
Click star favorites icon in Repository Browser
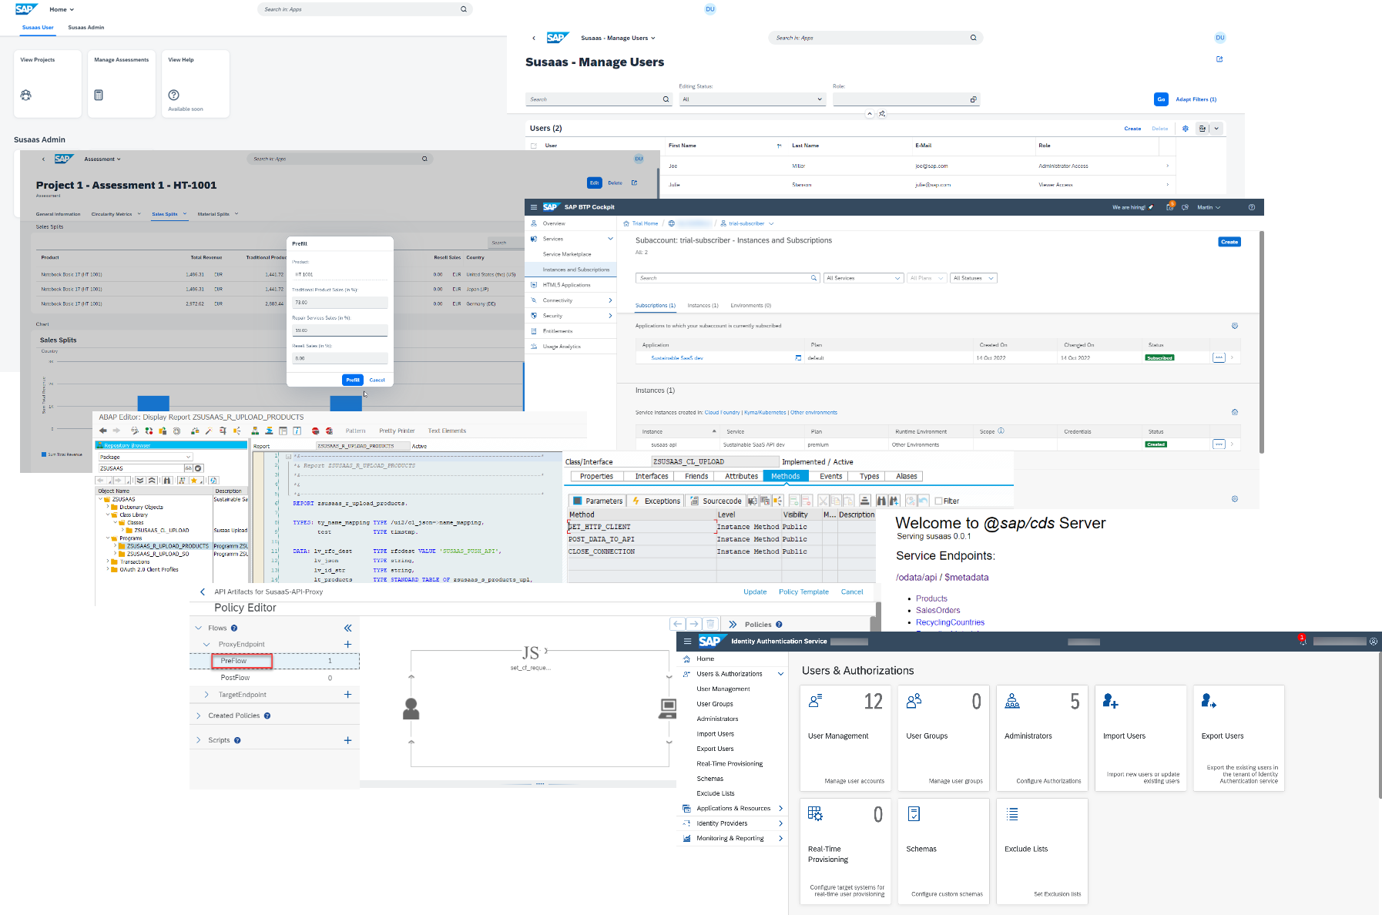[x=193, y=480]
